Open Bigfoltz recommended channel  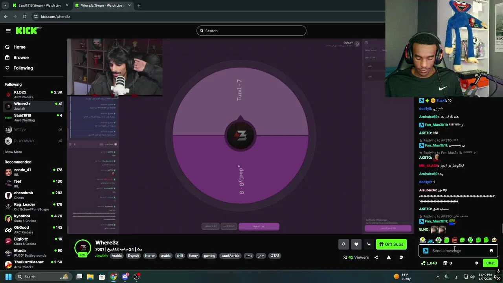tap(33, 241)
